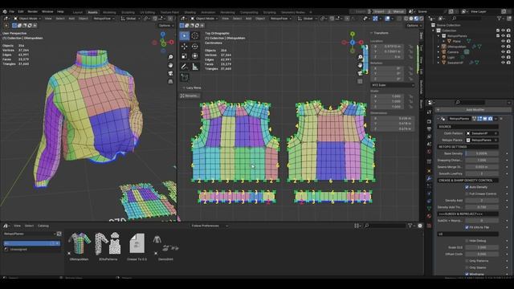Open the Material properties tab icon

tap(429, 216)
